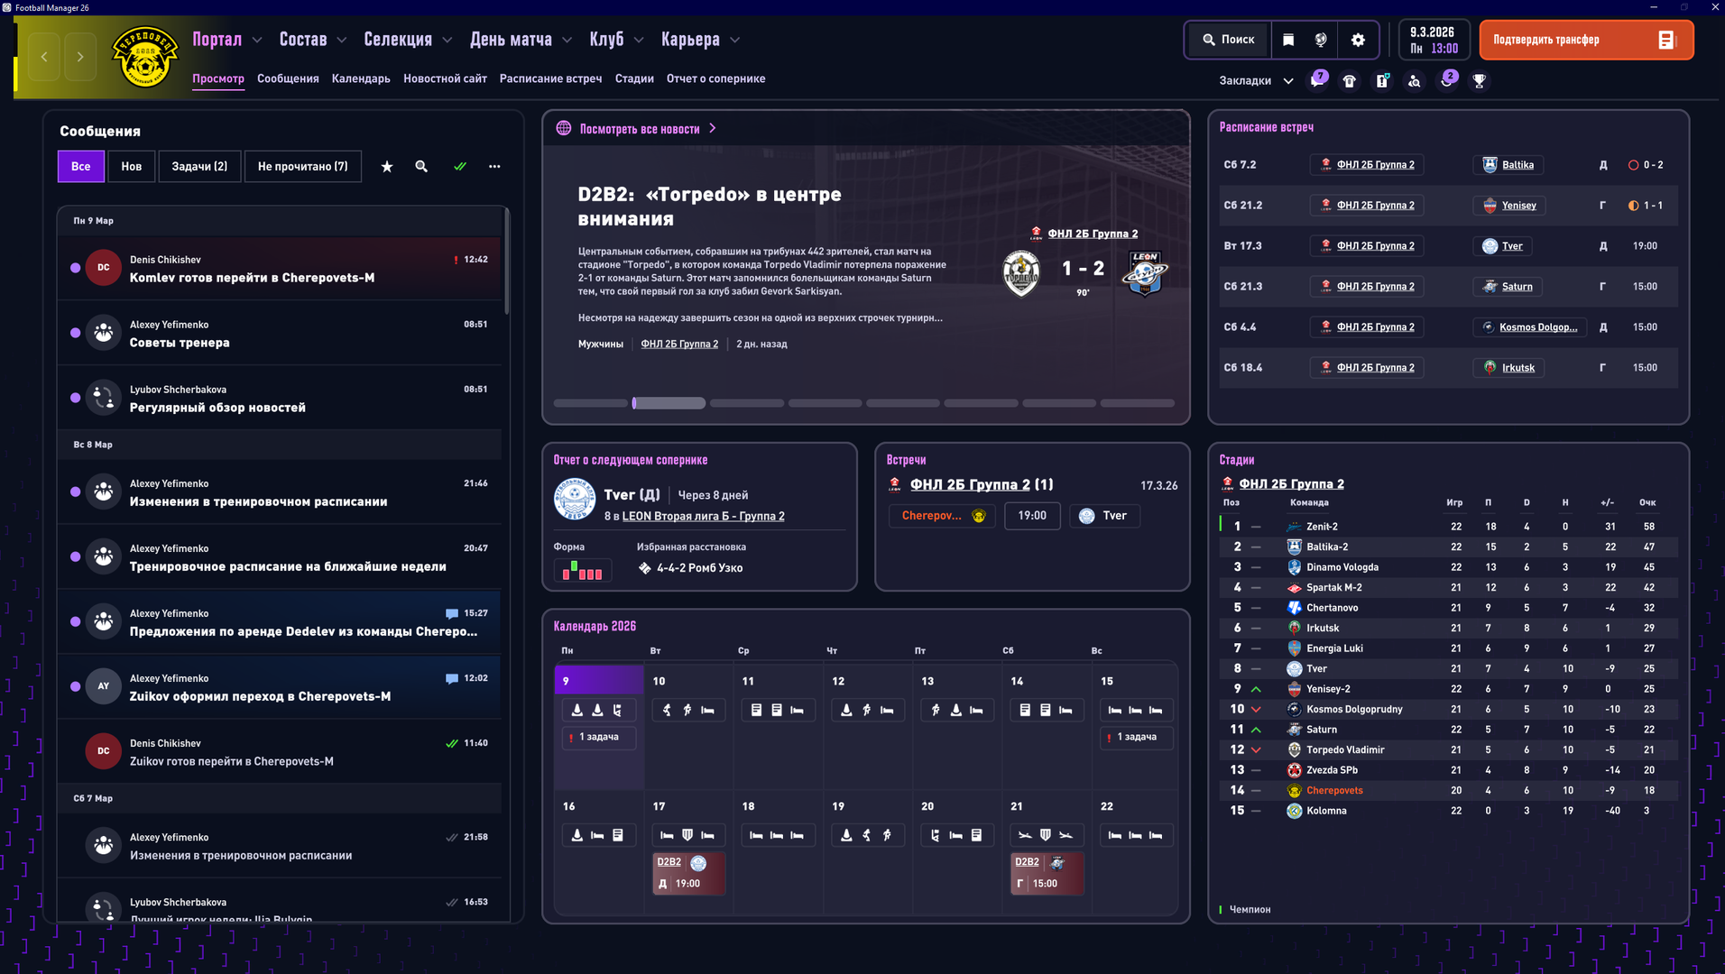Open the Baltika club logo in fixtures
The height and width of the screenshot is (974, 1725).
(x=1490, y=165)
